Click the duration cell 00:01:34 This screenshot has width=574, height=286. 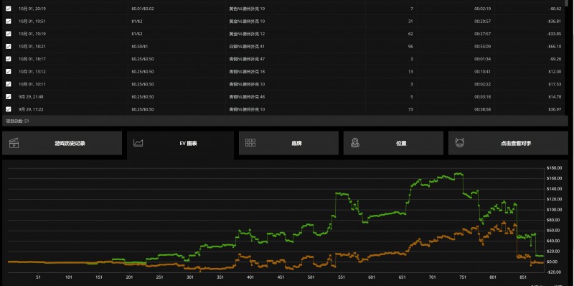[482, 59]
